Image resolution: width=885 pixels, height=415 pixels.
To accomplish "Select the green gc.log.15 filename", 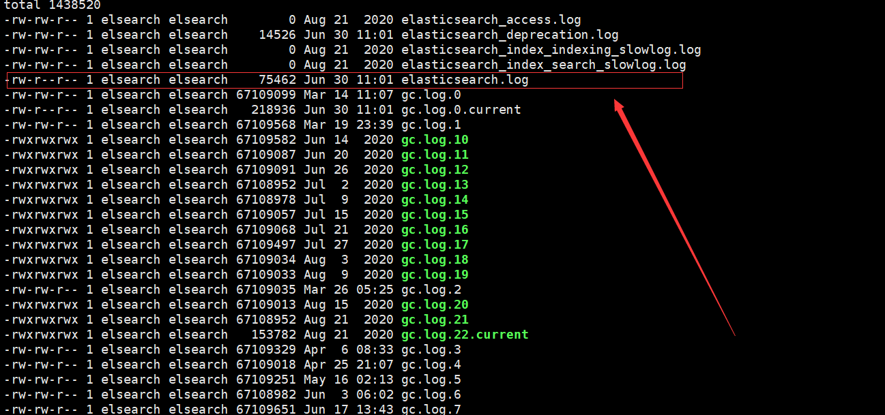I will (x=435, y=215).
